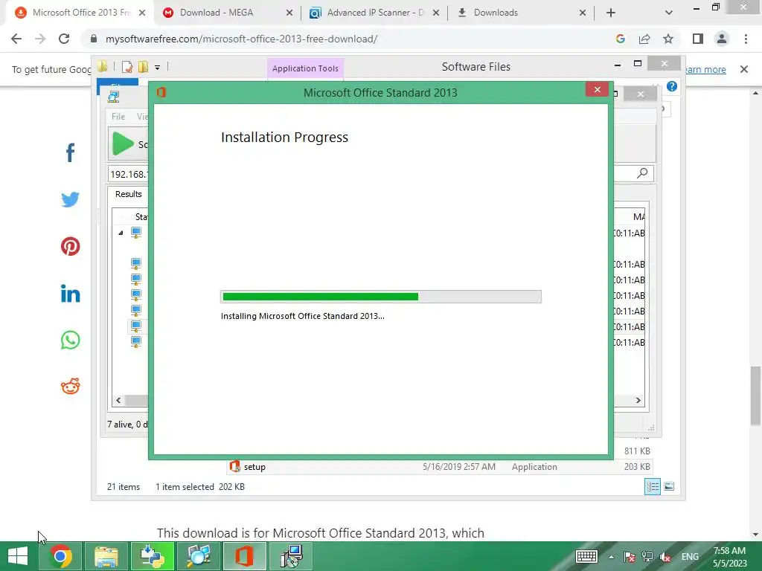762x571 pixels.
Task: Open Advanced IP Scanner taskbar icon
Action: pyautogui.click(x=199, y=556)
